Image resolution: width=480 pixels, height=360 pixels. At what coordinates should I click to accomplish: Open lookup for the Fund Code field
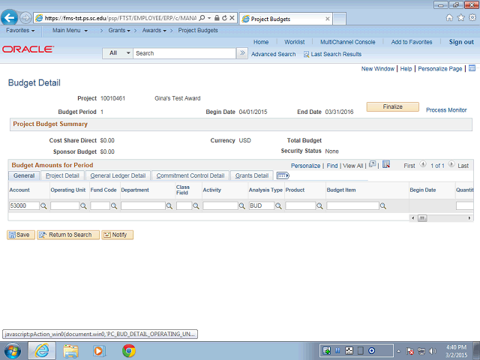coord(114,206)
